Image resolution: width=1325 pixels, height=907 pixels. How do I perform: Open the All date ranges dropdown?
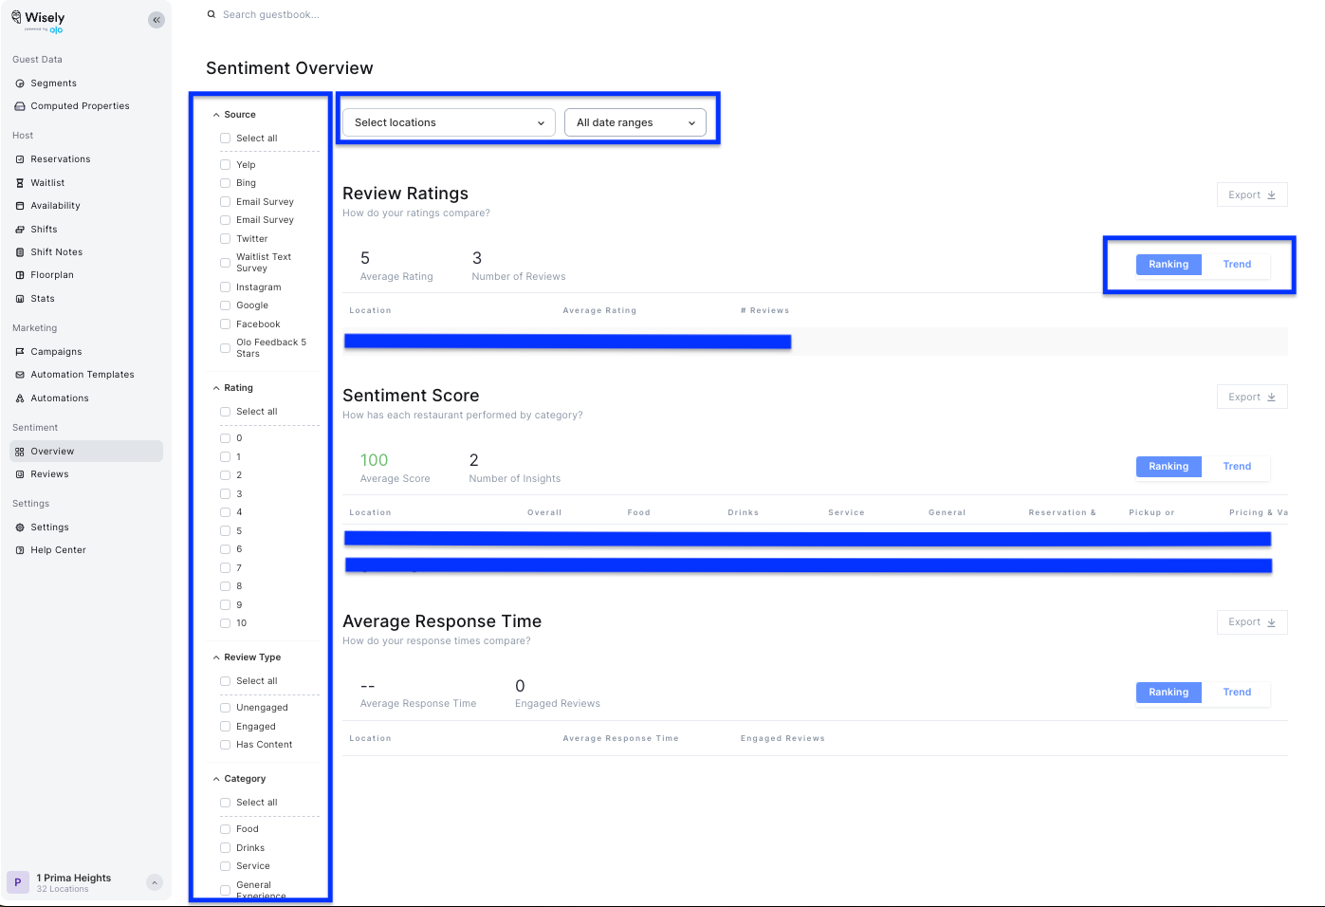click(x=635, y=122)
